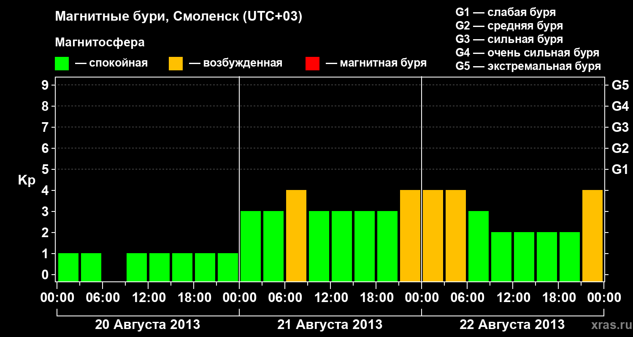Click the '22 Августа 2013' date label

pos(512,325)
